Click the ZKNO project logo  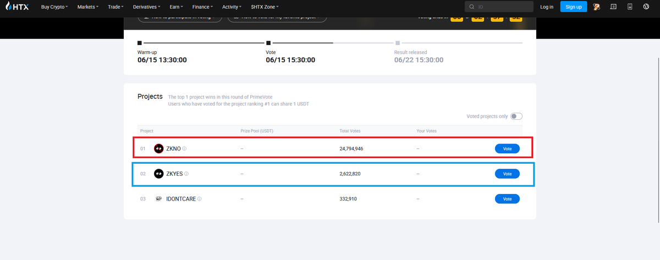click(158, 148)
